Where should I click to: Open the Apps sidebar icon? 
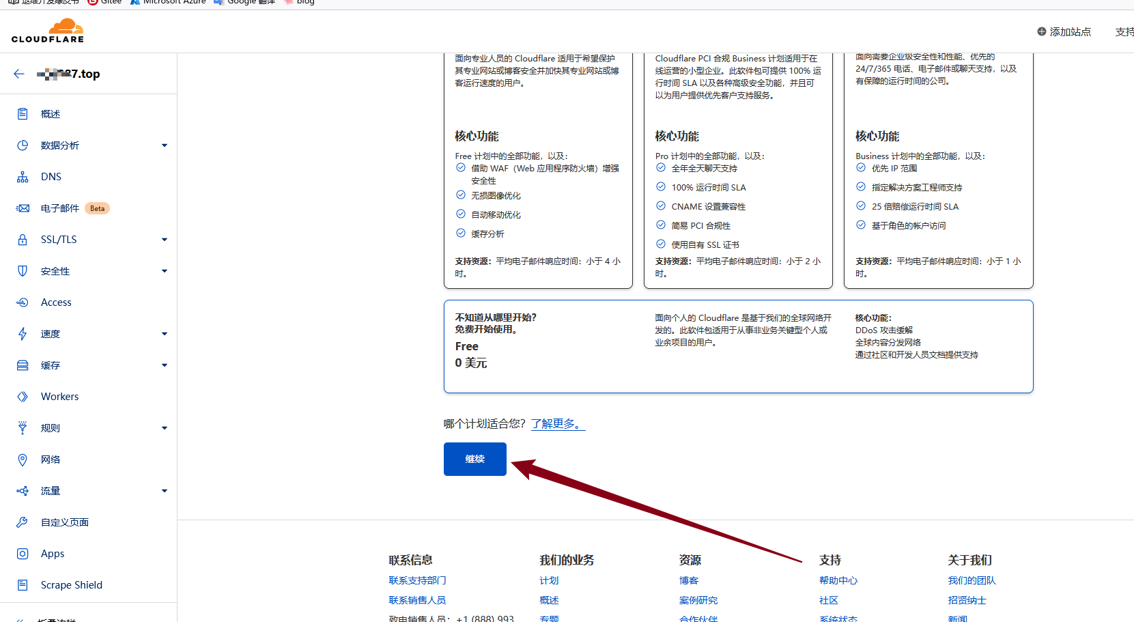pos(23,554)
